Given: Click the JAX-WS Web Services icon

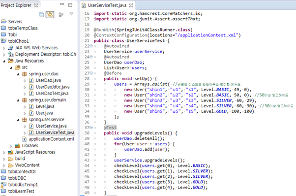Looking at the screenshot, I should (x=11, y=48).
